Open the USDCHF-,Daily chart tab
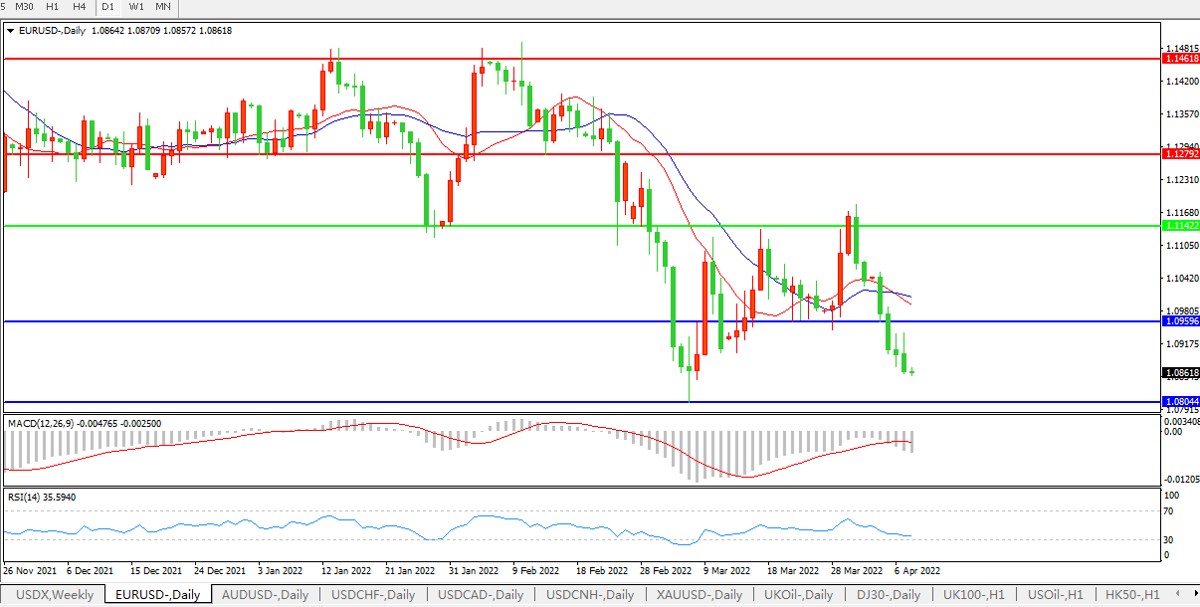Screen dimensions: 1200x607 coord(373,595)
